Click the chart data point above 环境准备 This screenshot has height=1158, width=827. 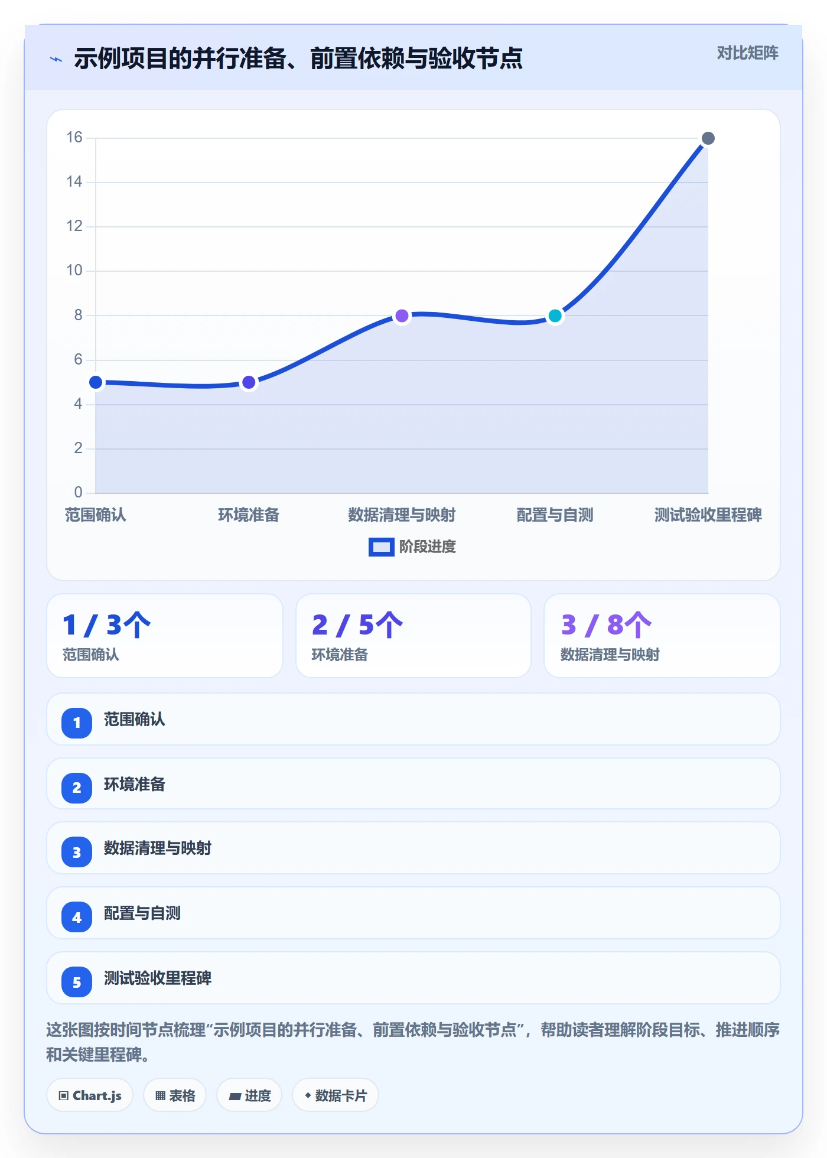pos(249,383)
